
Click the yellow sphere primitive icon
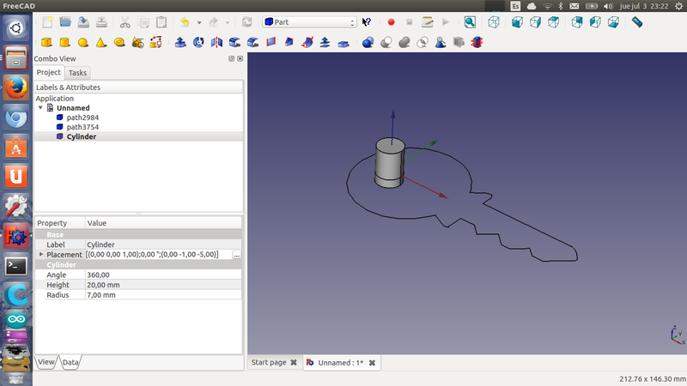coord(83,41)
